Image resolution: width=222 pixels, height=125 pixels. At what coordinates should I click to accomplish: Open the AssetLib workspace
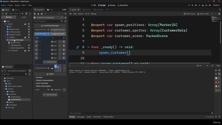tap(122, 5)
